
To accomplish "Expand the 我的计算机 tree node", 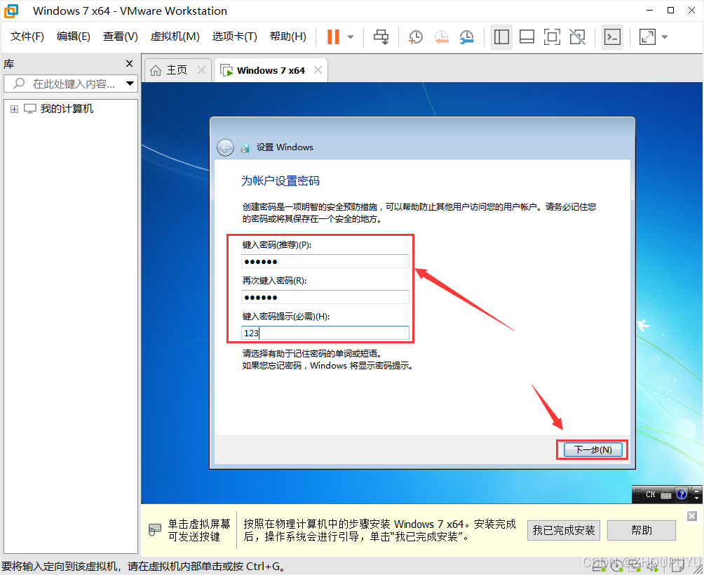I will coord(14,110).
